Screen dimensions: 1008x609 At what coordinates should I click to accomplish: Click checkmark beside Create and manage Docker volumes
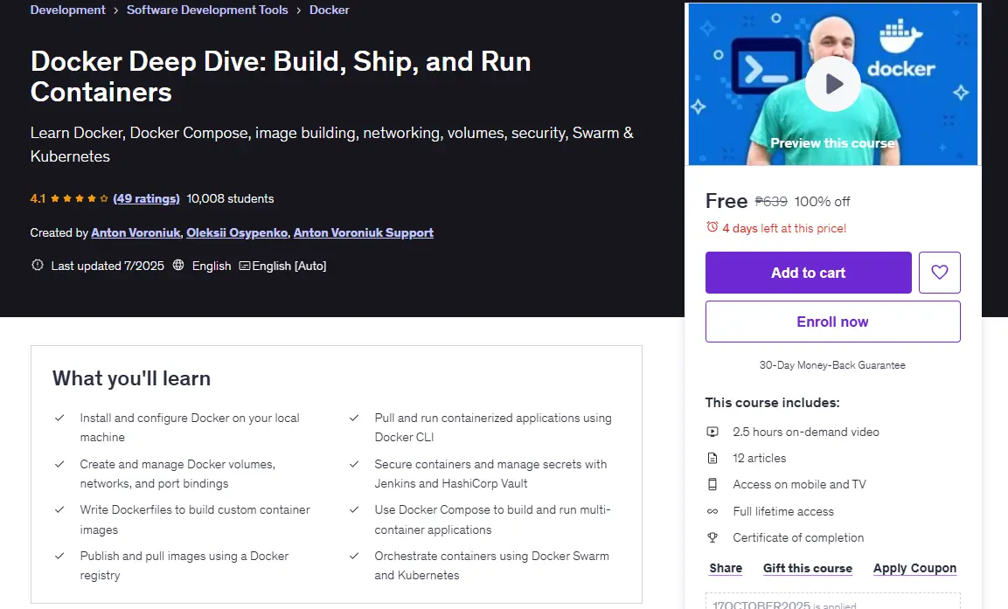(59, 465)
